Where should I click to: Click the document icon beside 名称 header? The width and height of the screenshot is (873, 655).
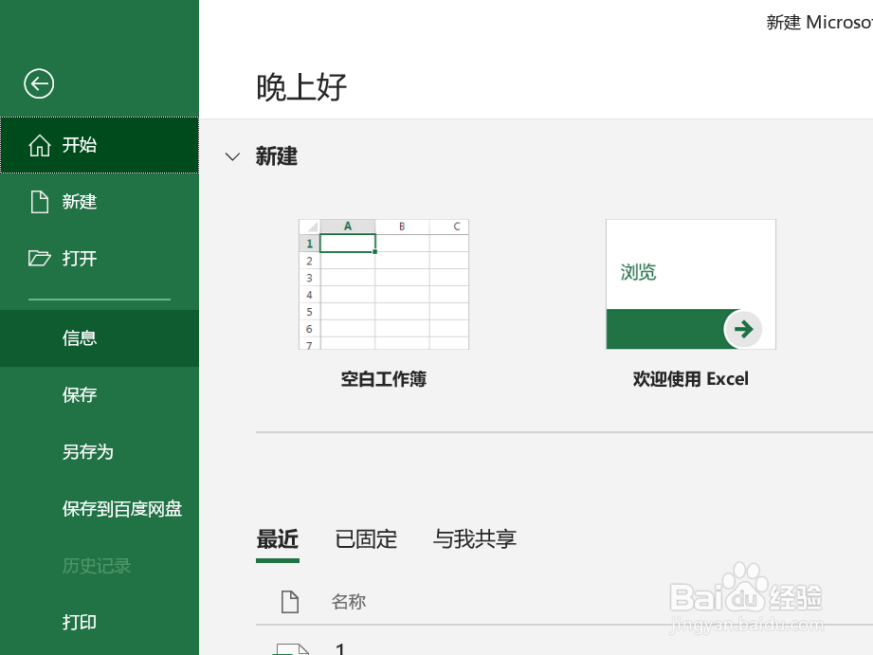(289, 601)
